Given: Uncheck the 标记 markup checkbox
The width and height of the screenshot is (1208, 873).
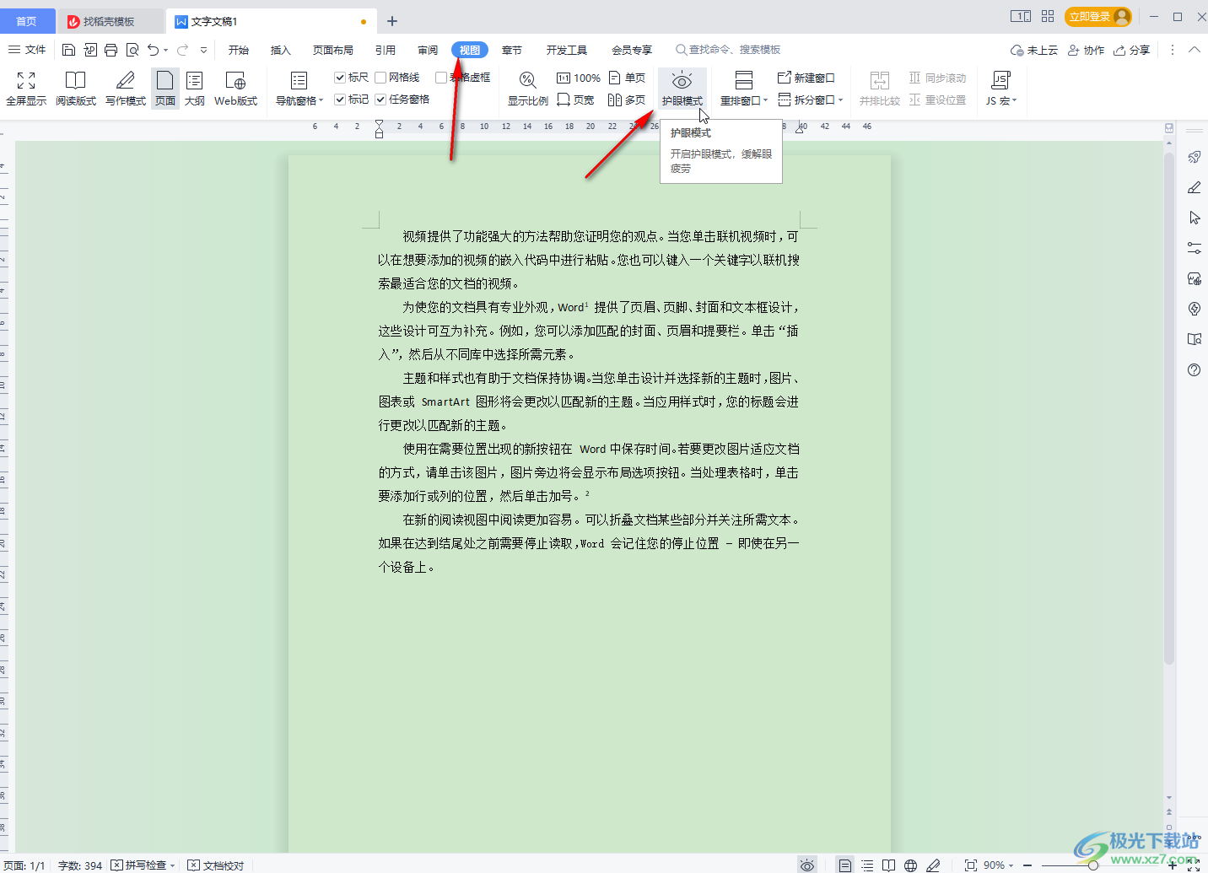Looking at the screenshot, I should pos(340,100).
